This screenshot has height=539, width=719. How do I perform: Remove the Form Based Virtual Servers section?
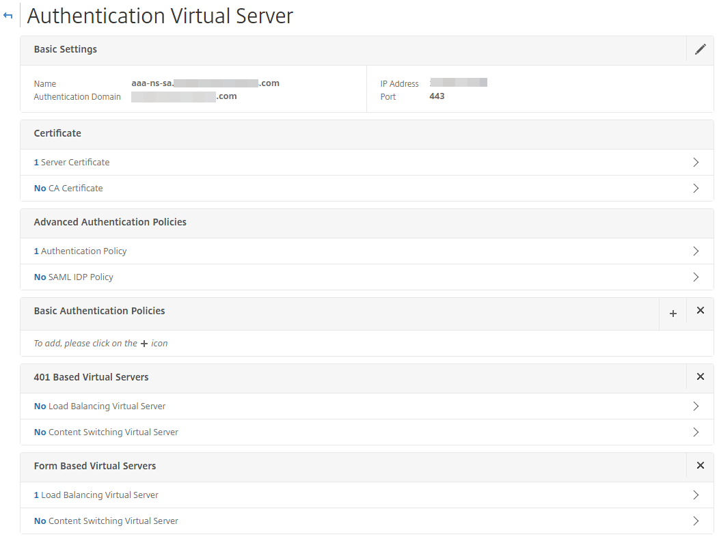(x=700, y=466)
